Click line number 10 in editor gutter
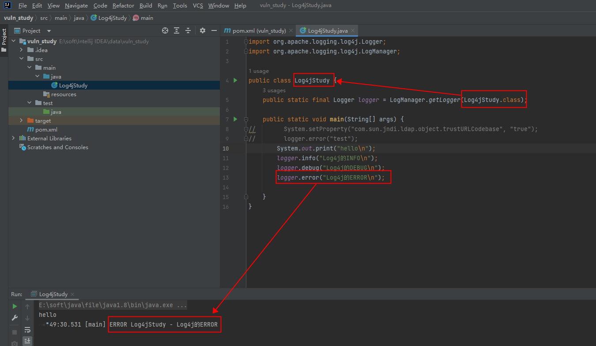Image resolution: width=596 pixels, height=346 pixels. pos(226,148)
